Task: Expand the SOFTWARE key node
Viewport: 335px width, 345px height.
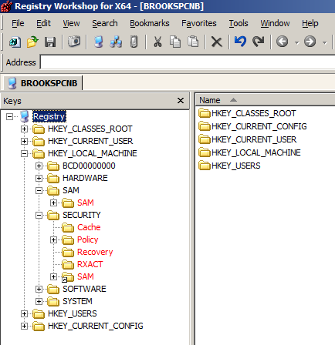Action: tap(39, 289)
